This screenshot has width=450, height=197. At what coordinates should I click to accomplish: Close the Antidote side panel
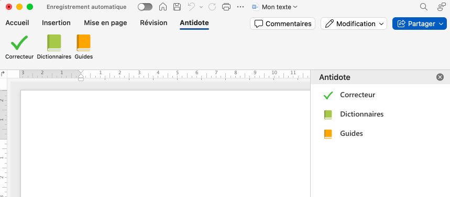tap(440, 77)
